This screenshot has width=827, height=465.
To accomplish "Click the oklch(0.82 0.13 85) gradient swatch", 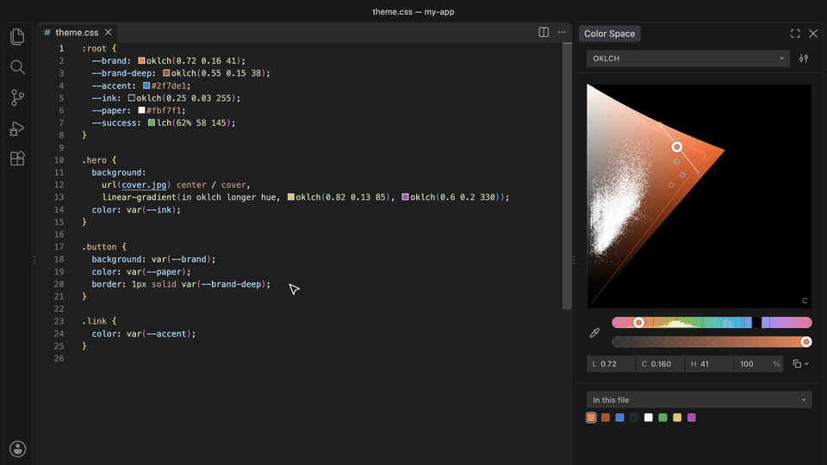I will click(290, 196).
